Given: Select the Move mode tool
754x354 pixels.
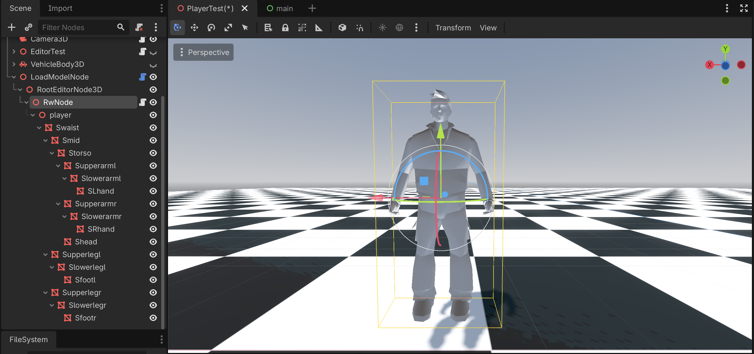Looking at the screenshot, I should click(194, 27).
